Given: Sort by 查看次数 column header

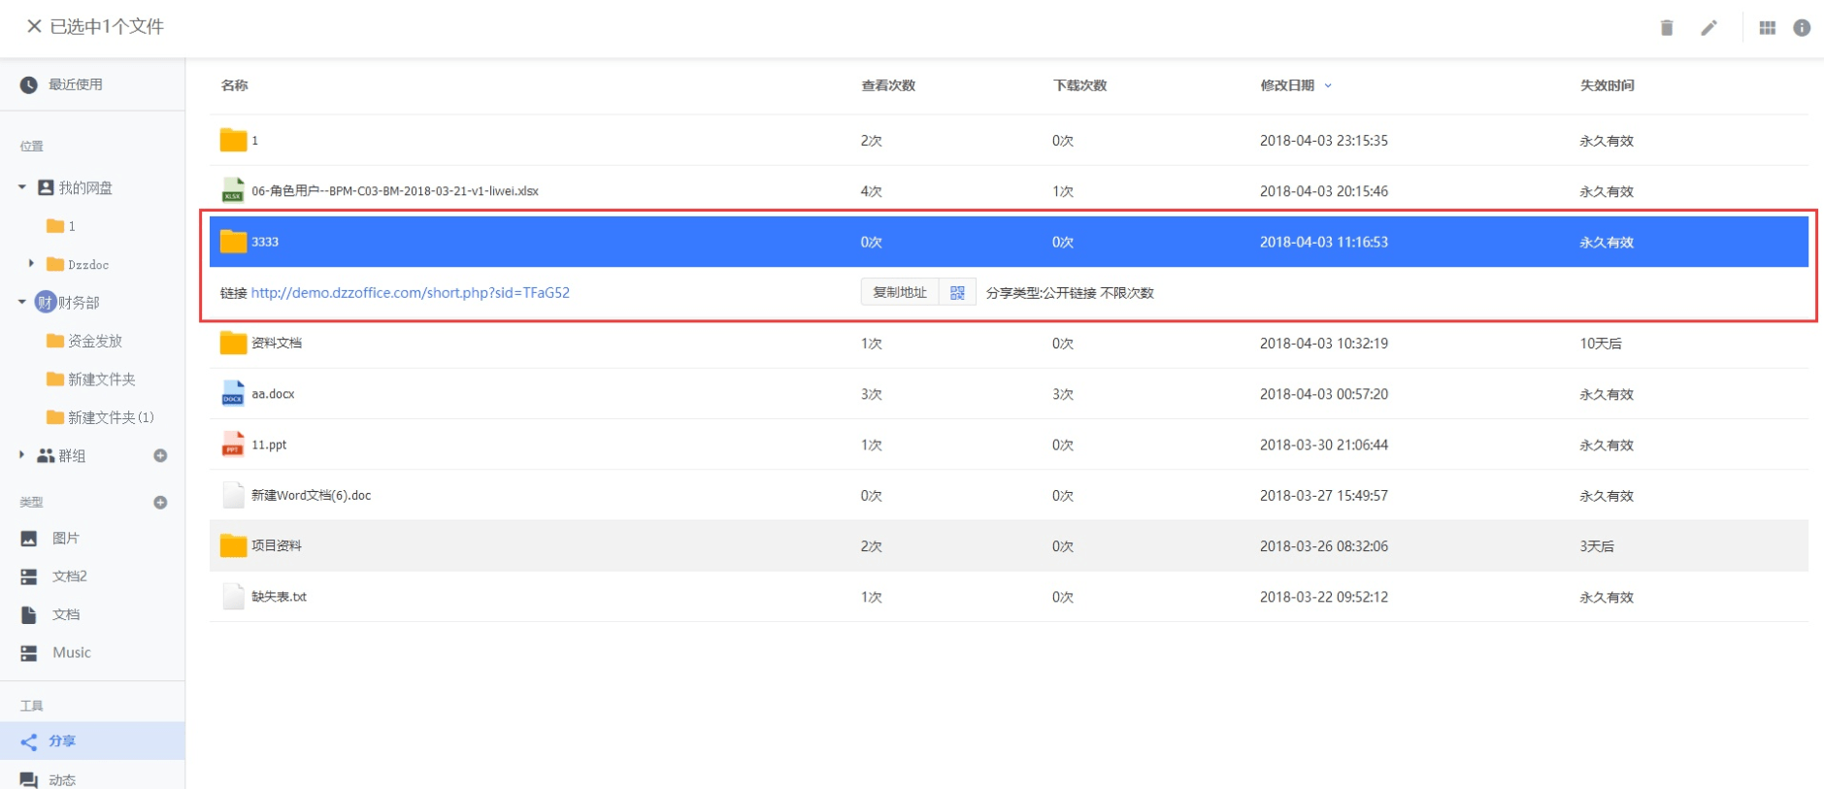Looking at the screenshot, I should [x=888, y=85].
